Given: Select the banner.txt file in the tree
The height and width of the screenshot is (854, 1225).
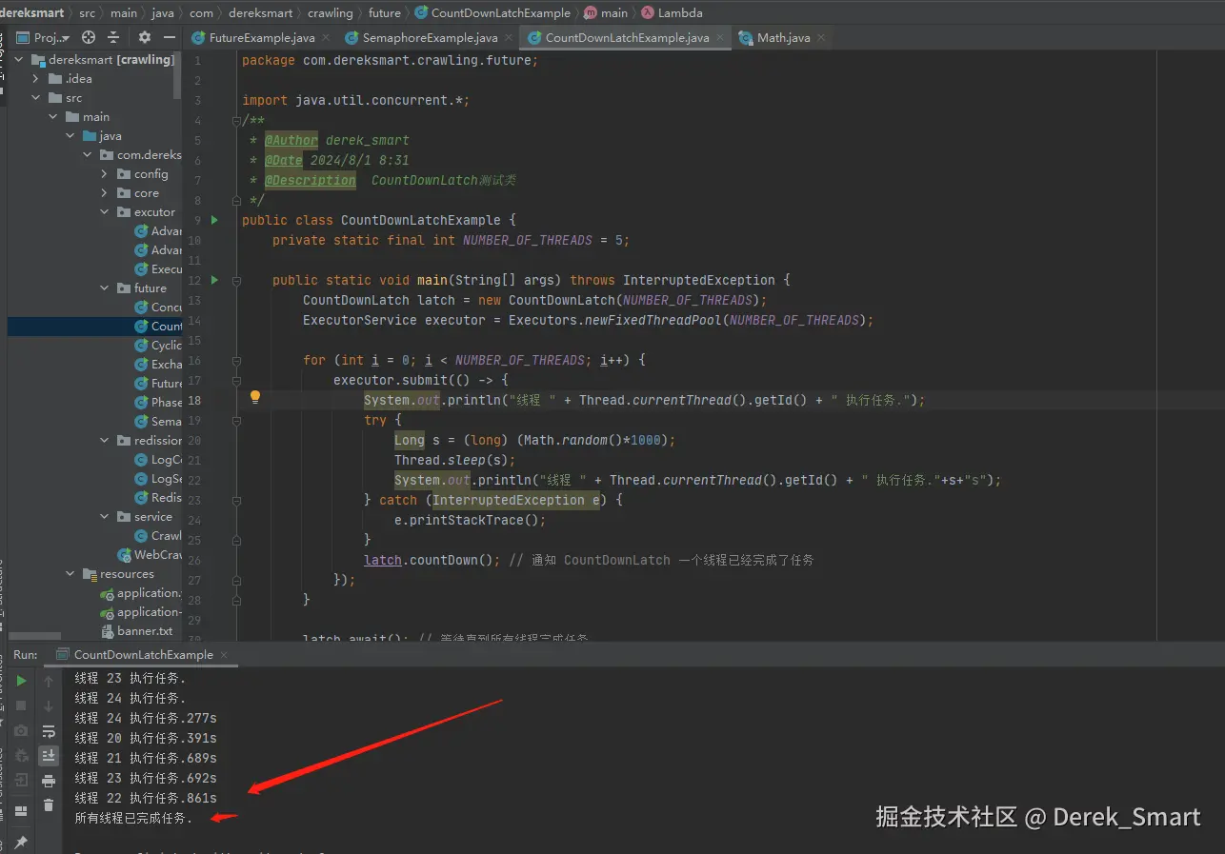Looking at the screenshot, I should point(139,630).
